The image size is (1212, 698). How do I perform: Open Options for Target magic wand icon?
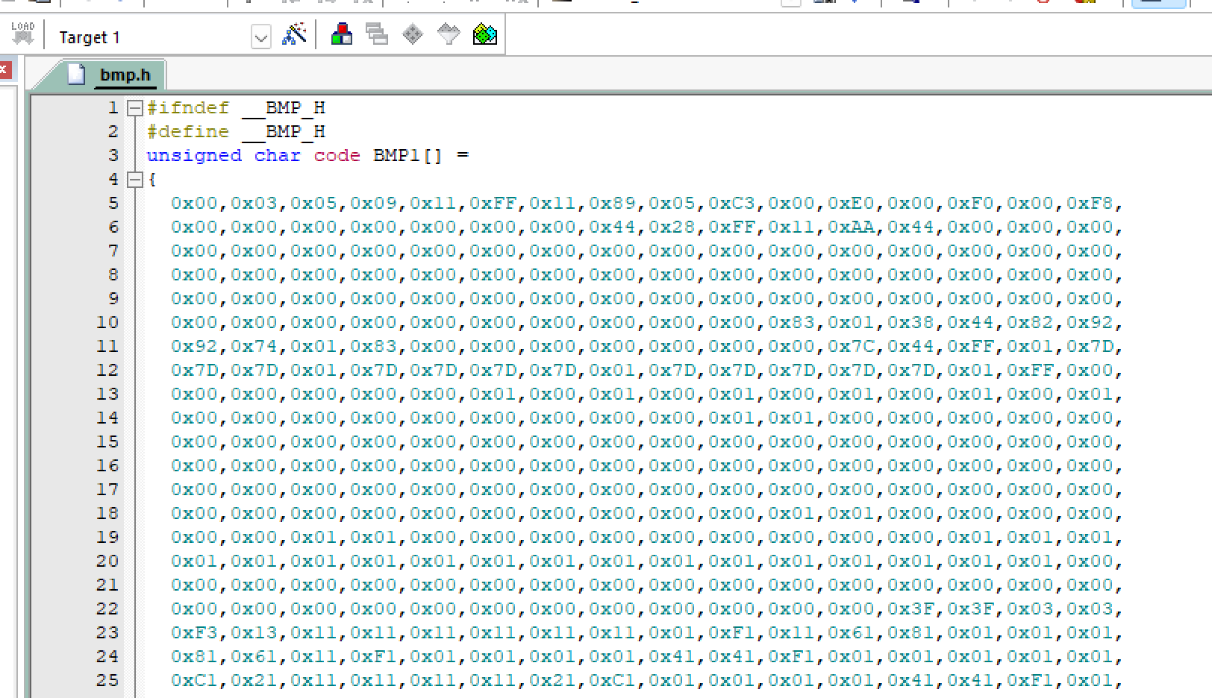(294, 34)
